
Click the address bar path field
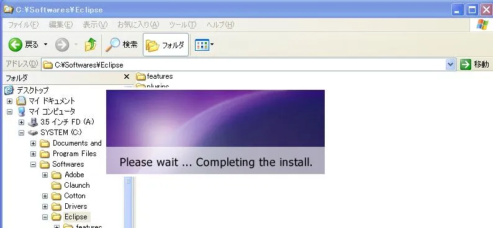click(x=243, y=64)
